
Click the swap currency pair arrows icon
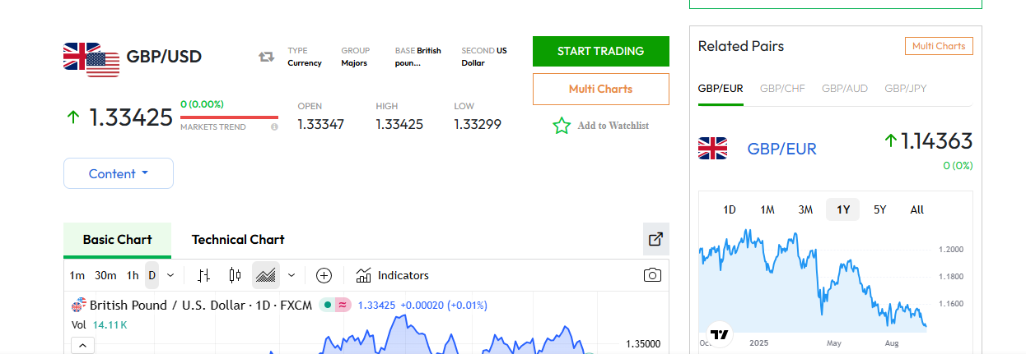pos(266,57)
